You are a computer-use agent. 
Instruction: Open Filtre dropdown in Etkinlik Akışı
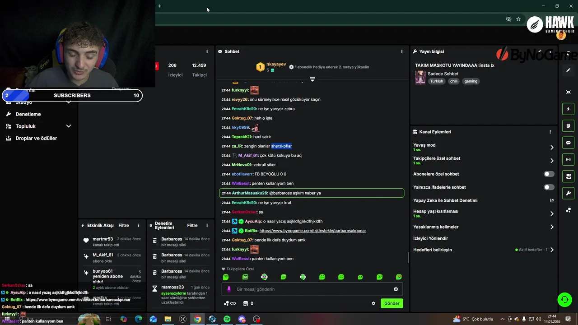tap(123, 225)
